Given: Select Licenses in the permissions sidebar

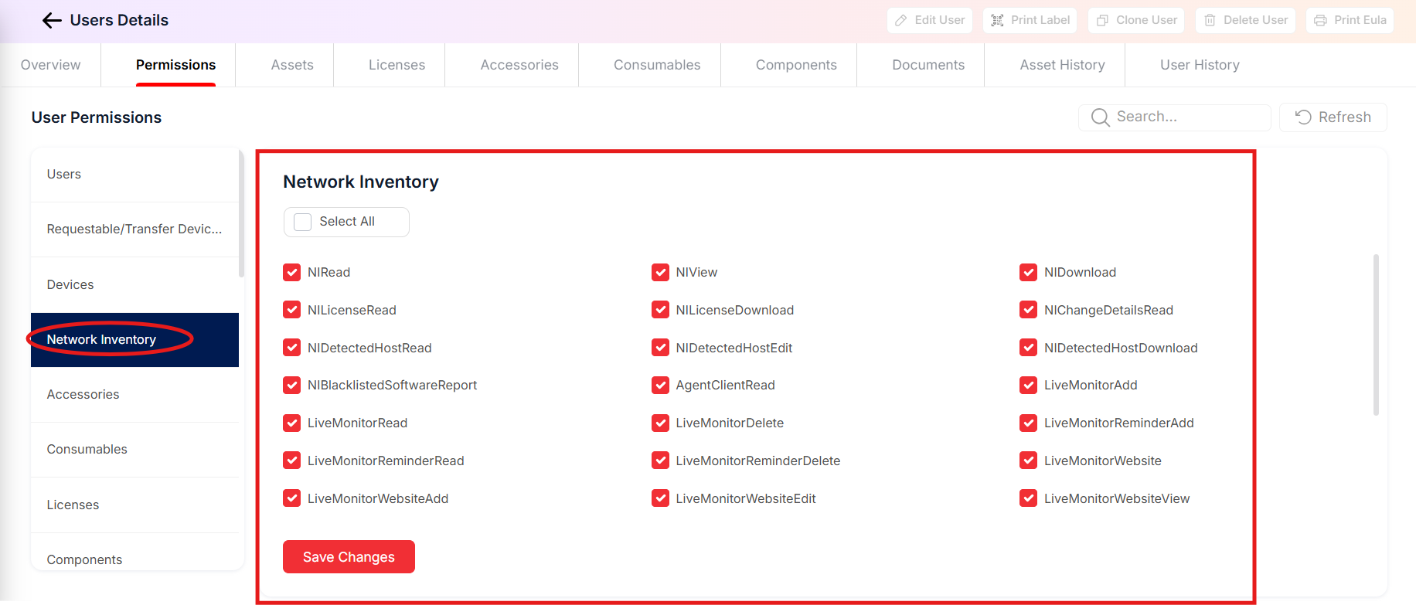Looking at the screenshot, I should (134, 505).
